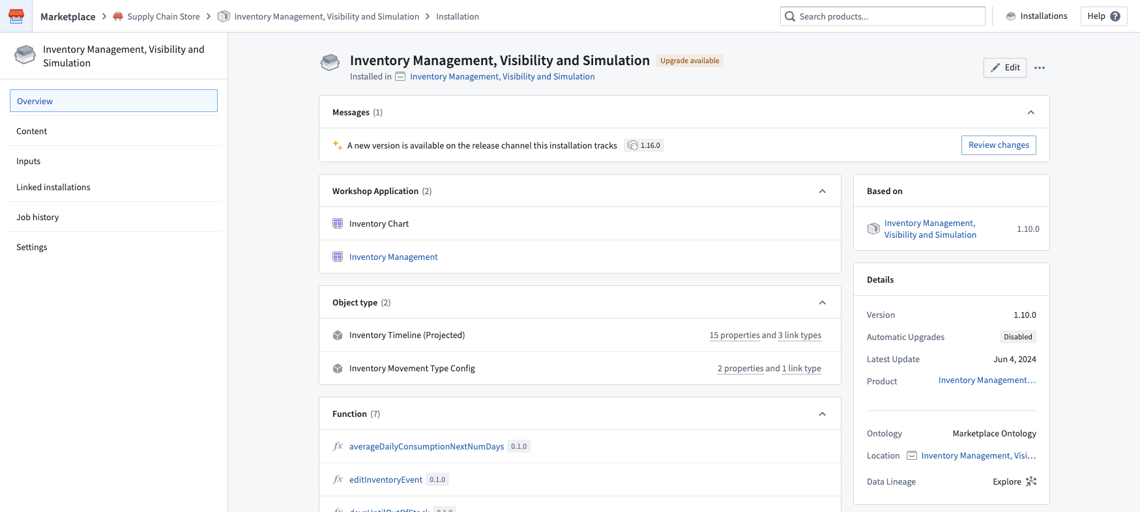Click into the Search products field
This screenshot has width=1140, height=512.
[883, 16]
